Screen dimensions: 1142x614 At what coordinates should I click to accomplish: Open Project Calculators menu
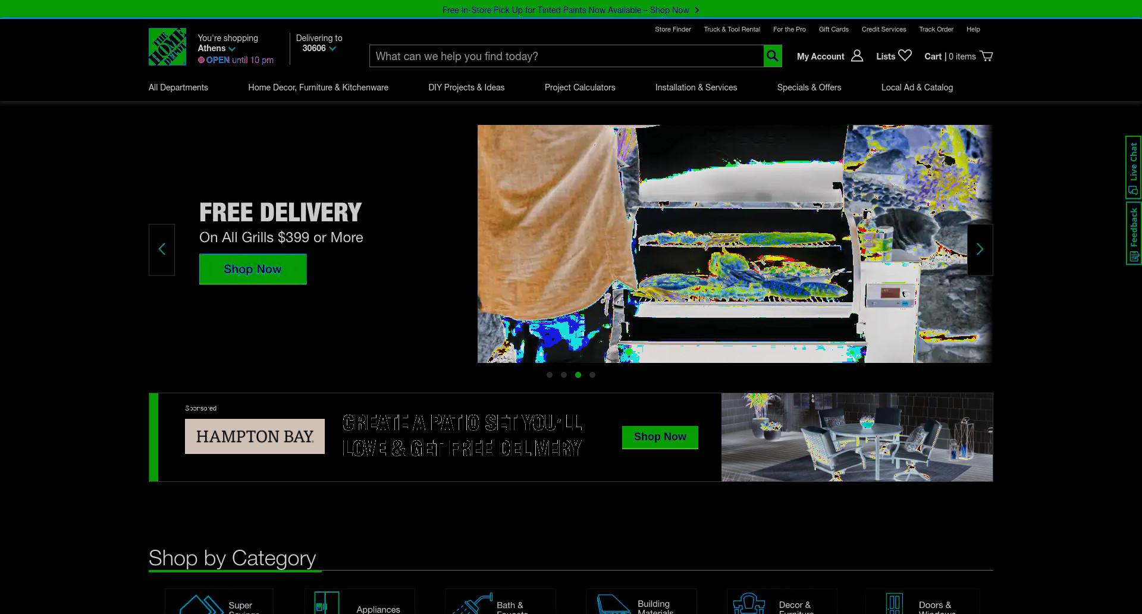(580, 87)
